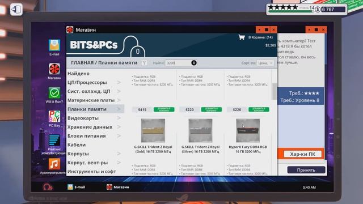Click the OS start logo in taskbar
Screen dimensions: 363x204
tap(48, 187)
